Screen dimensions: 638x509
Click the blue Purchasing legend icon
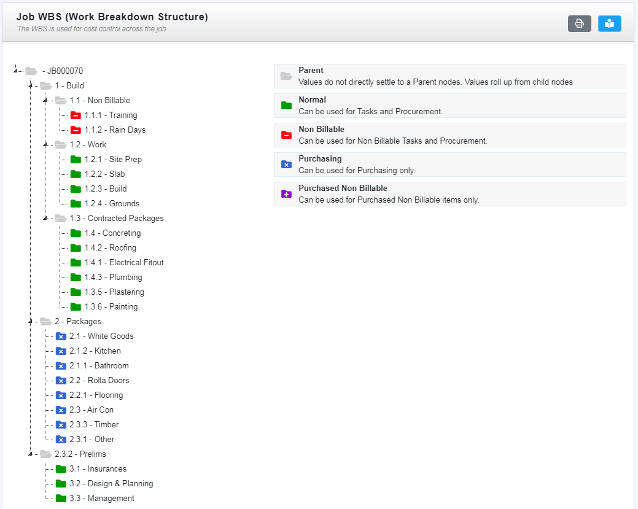pos(286,165)
